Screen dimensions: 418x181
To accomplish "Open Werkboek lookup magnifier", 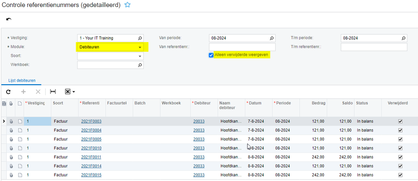I will [140, 65].
